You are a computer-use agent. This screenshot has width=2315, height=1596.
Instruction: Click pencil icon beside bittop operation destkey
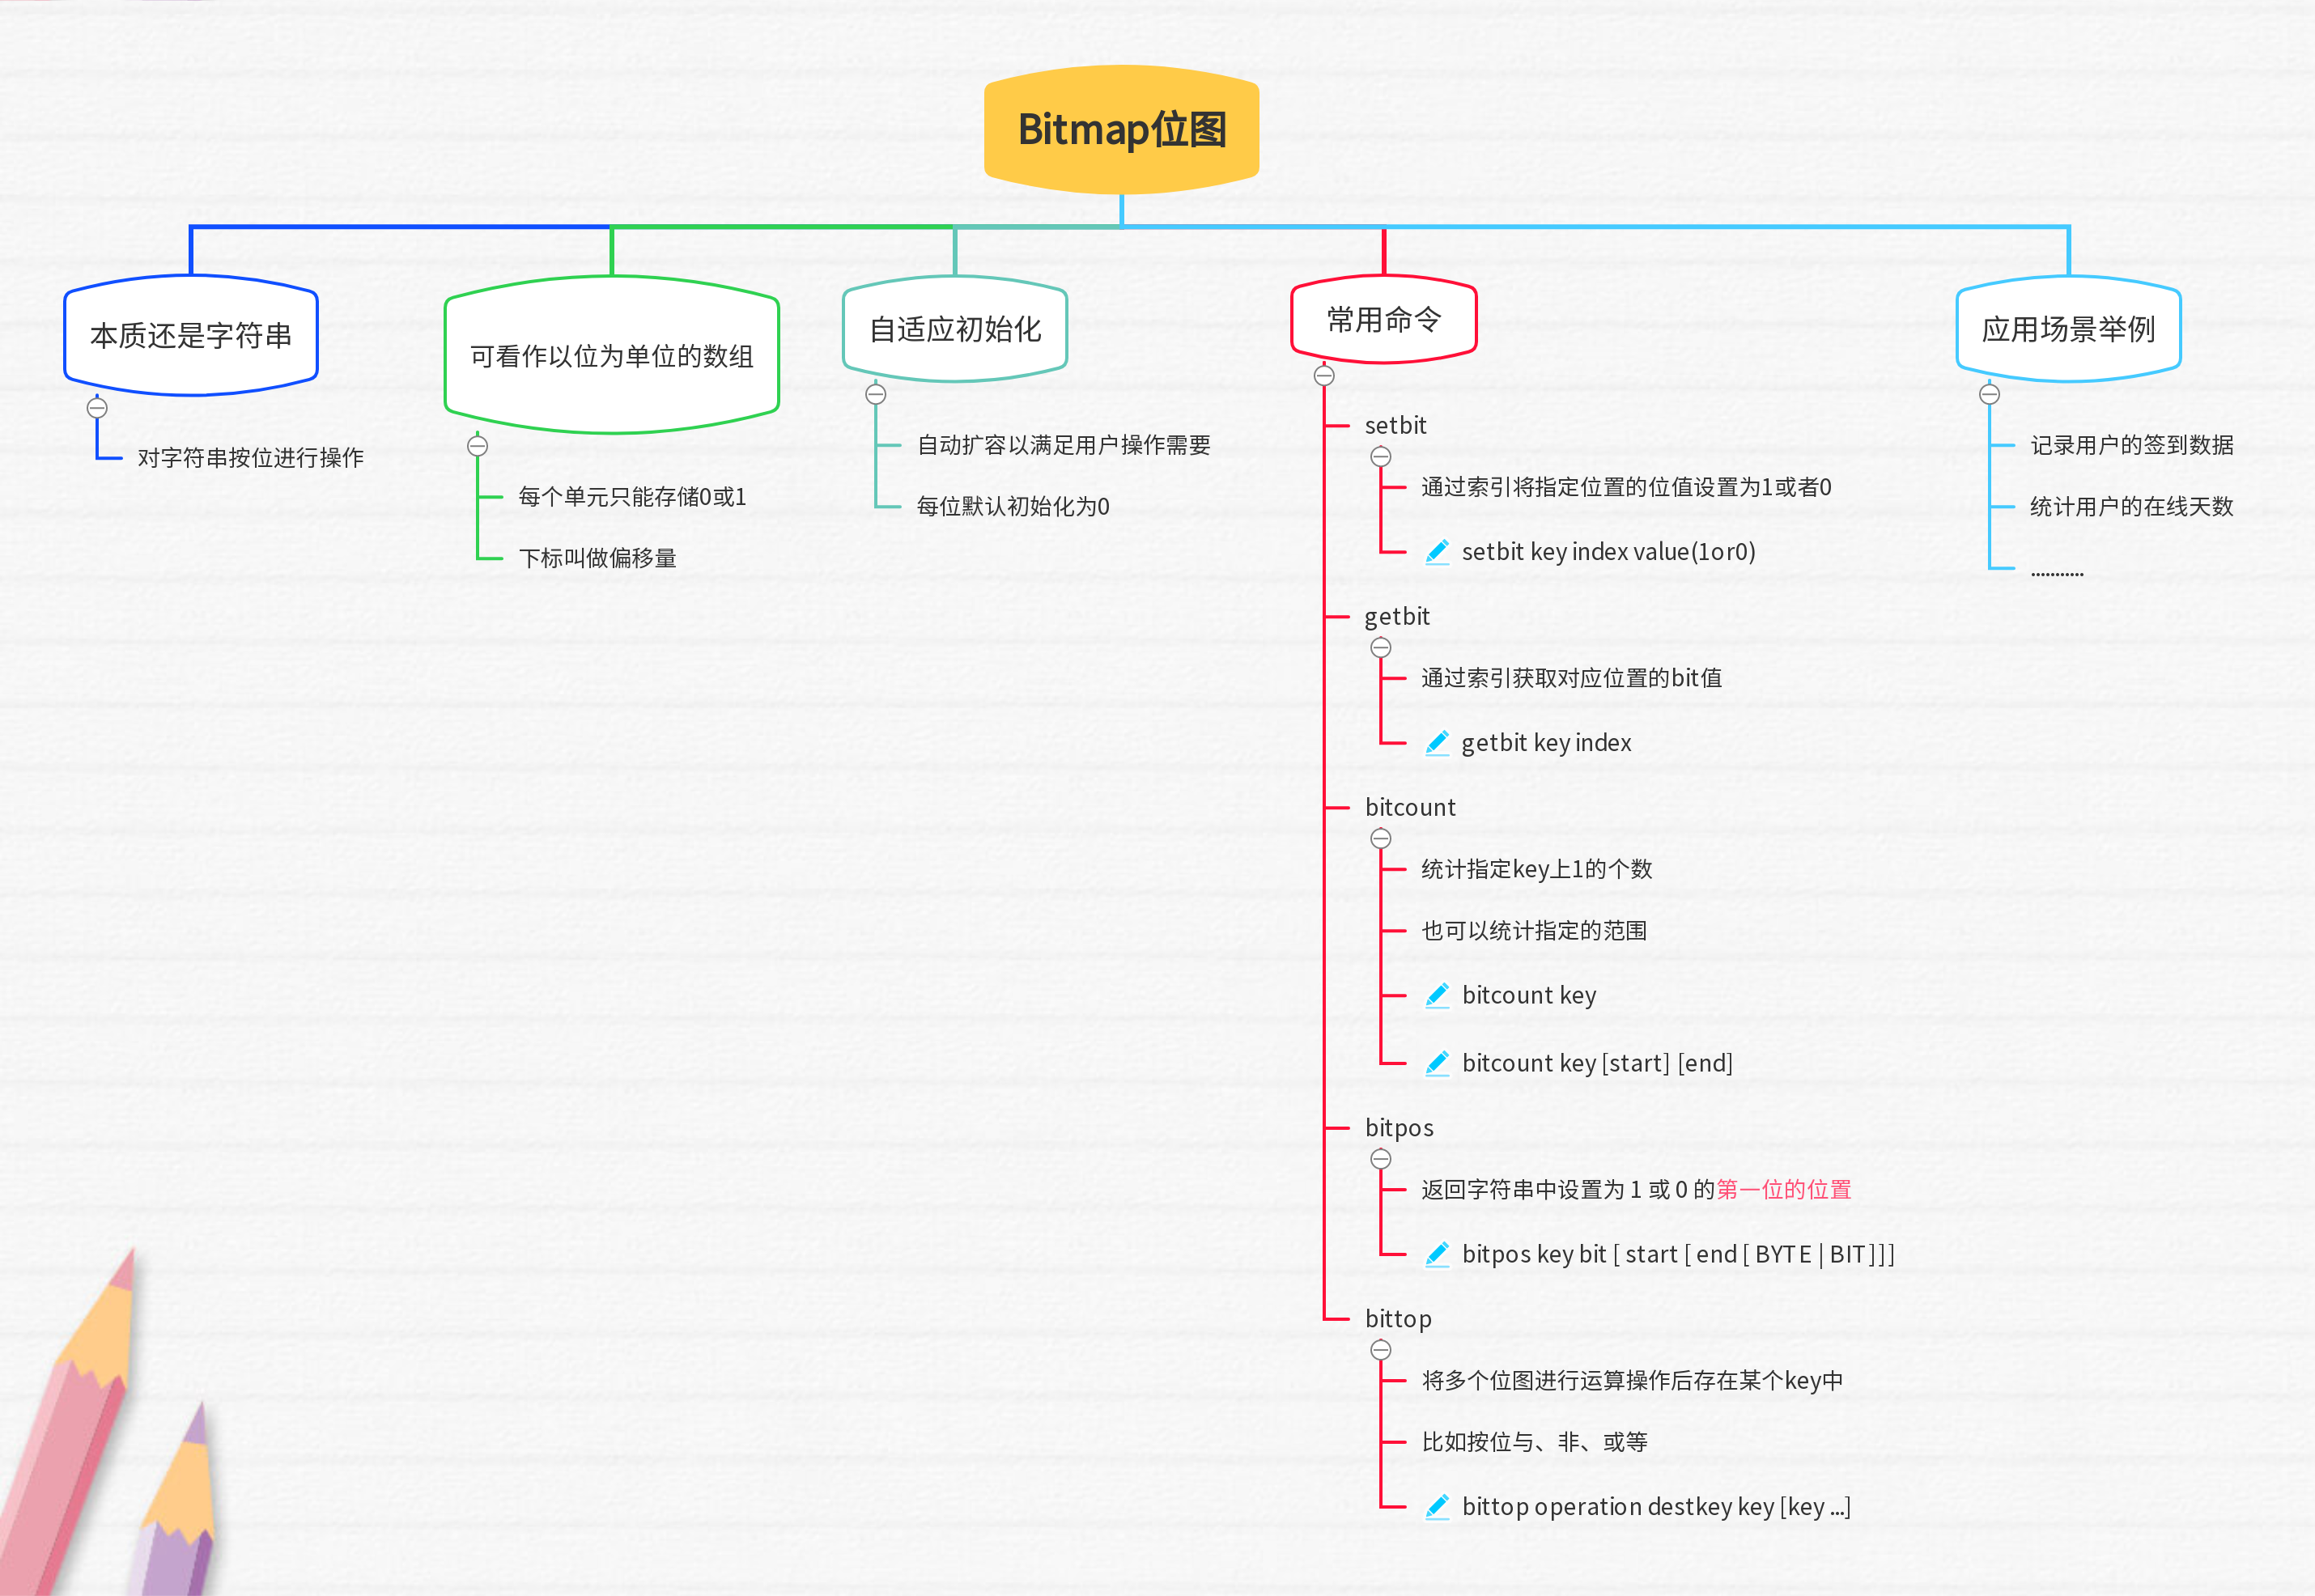pos(1437,1507)
